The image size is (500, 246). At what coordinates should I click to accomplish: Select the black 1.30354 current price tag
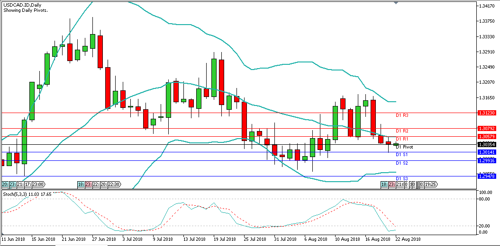(x=487, y=144)
